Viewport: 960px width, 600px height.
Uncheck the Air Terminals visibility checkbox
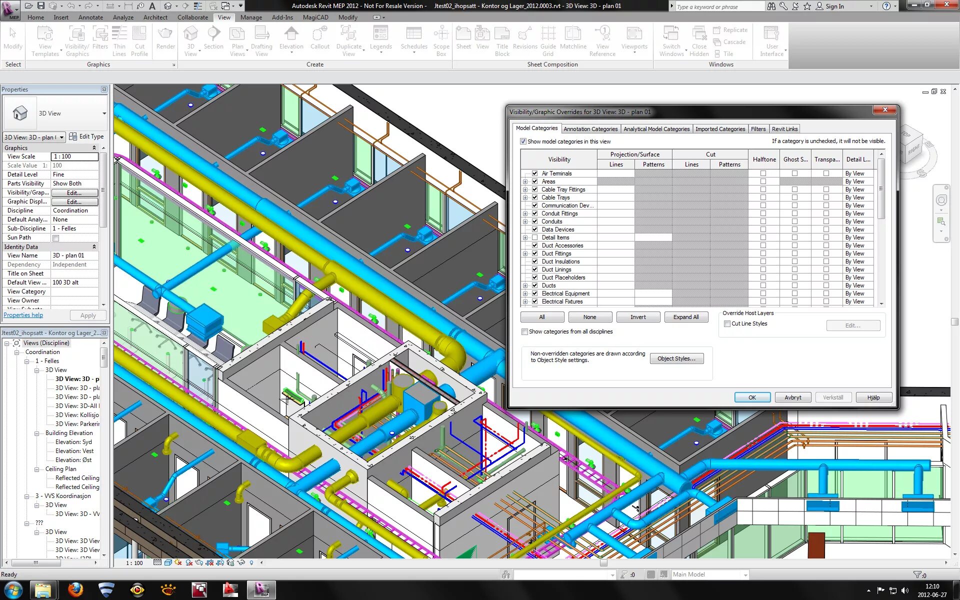point(534,173)
